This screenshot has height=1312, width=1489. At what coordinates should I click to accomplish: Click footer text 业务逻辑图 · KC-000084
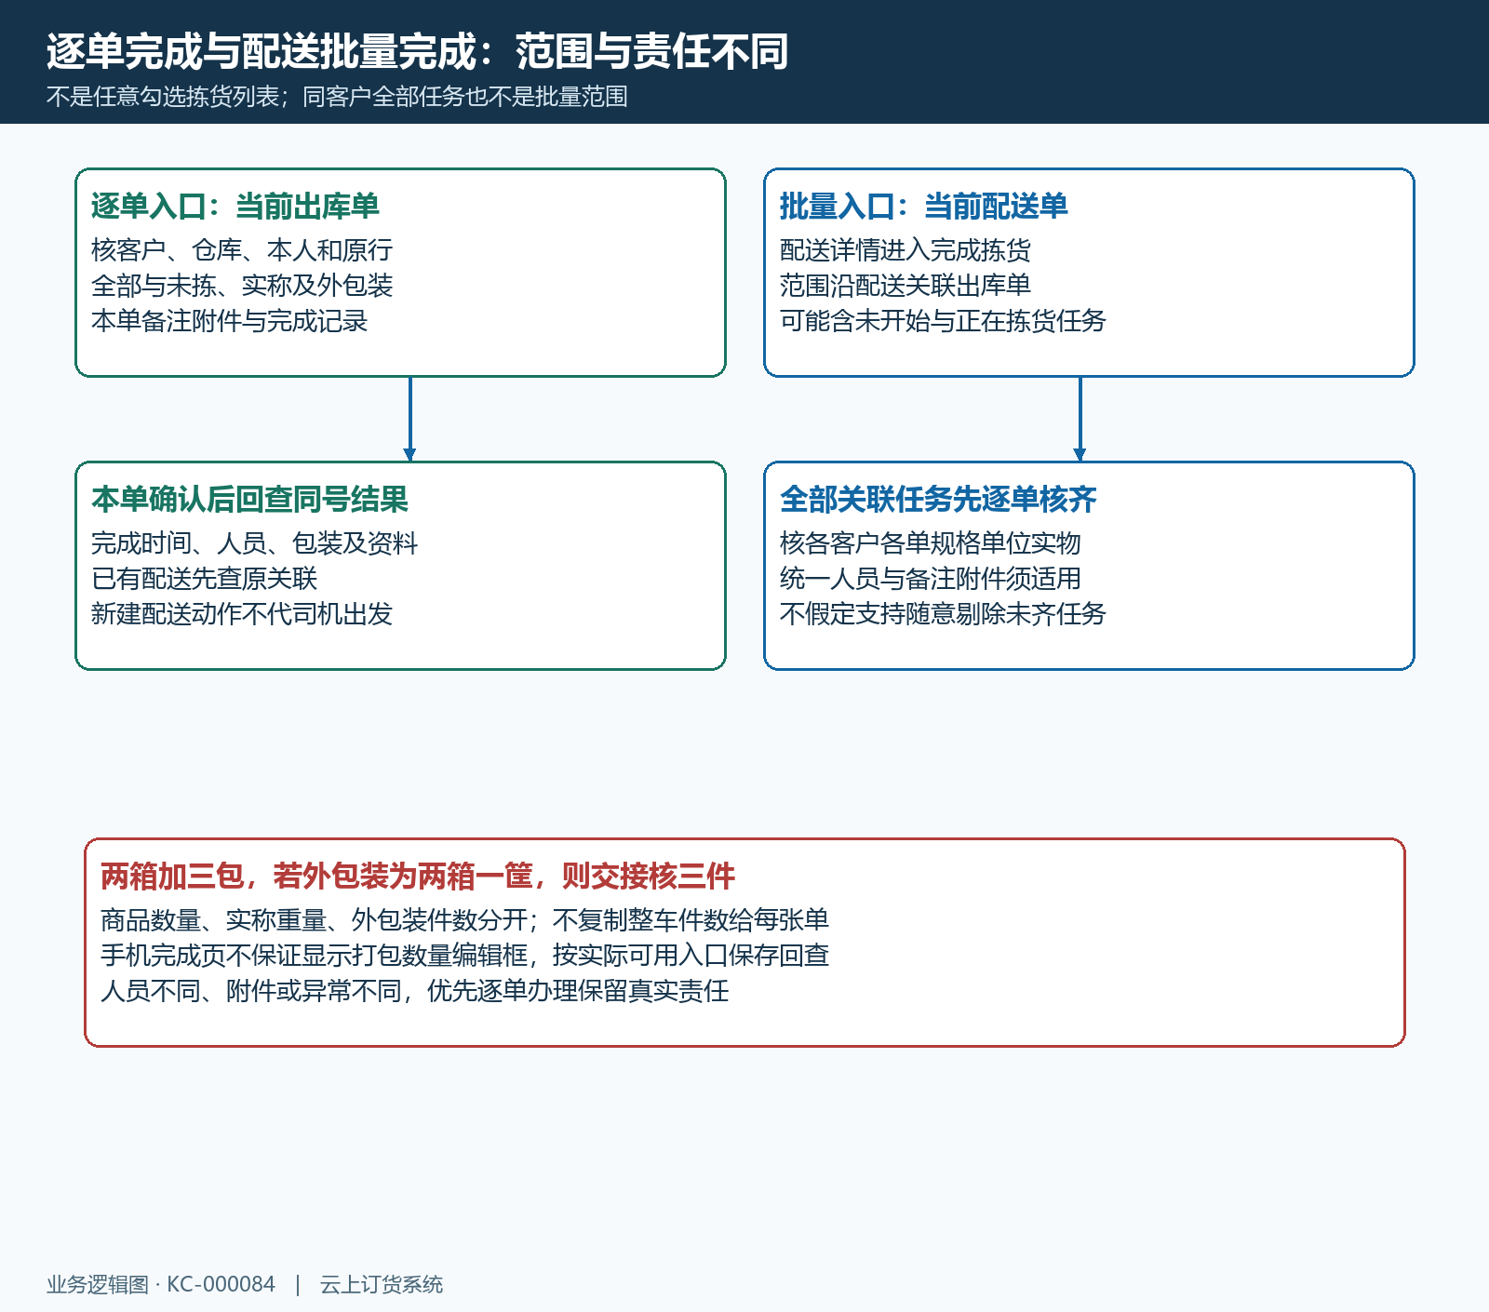(x=161, y=1285)
